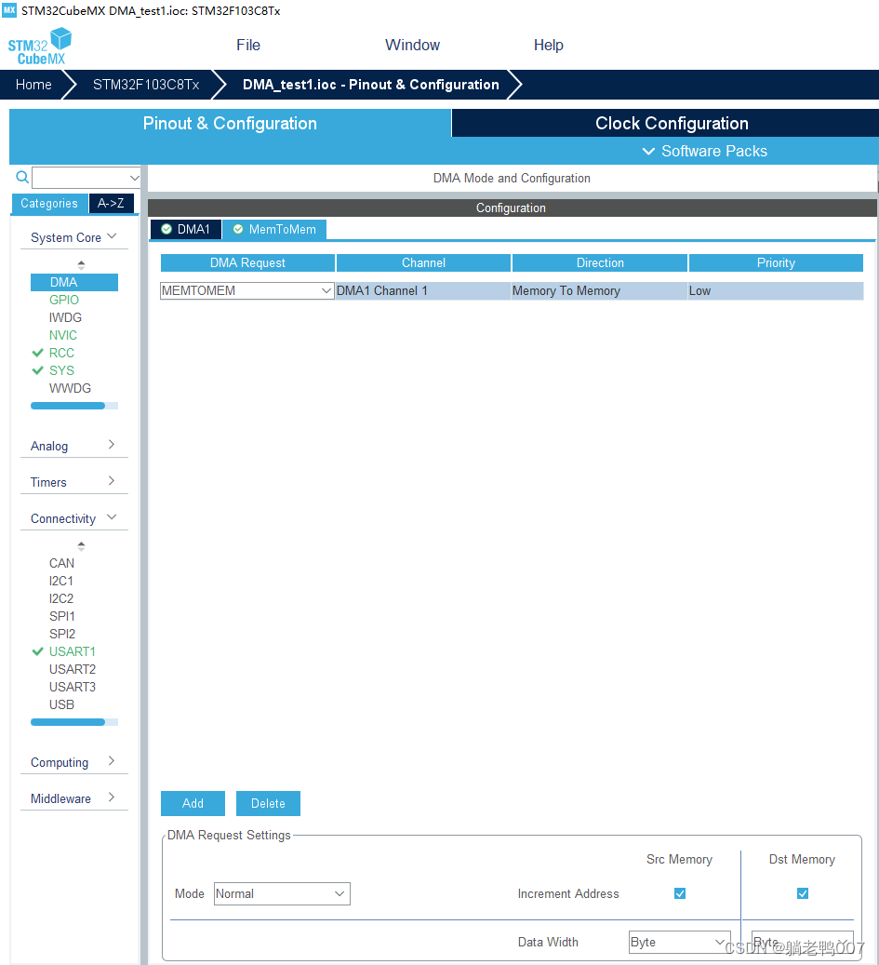Go to the Home breadcrumb

[33, 85]
